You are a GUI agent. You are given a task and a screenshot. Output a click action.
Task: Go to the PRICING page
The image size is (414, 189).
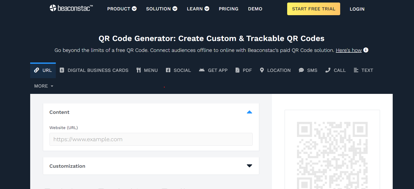229,9
